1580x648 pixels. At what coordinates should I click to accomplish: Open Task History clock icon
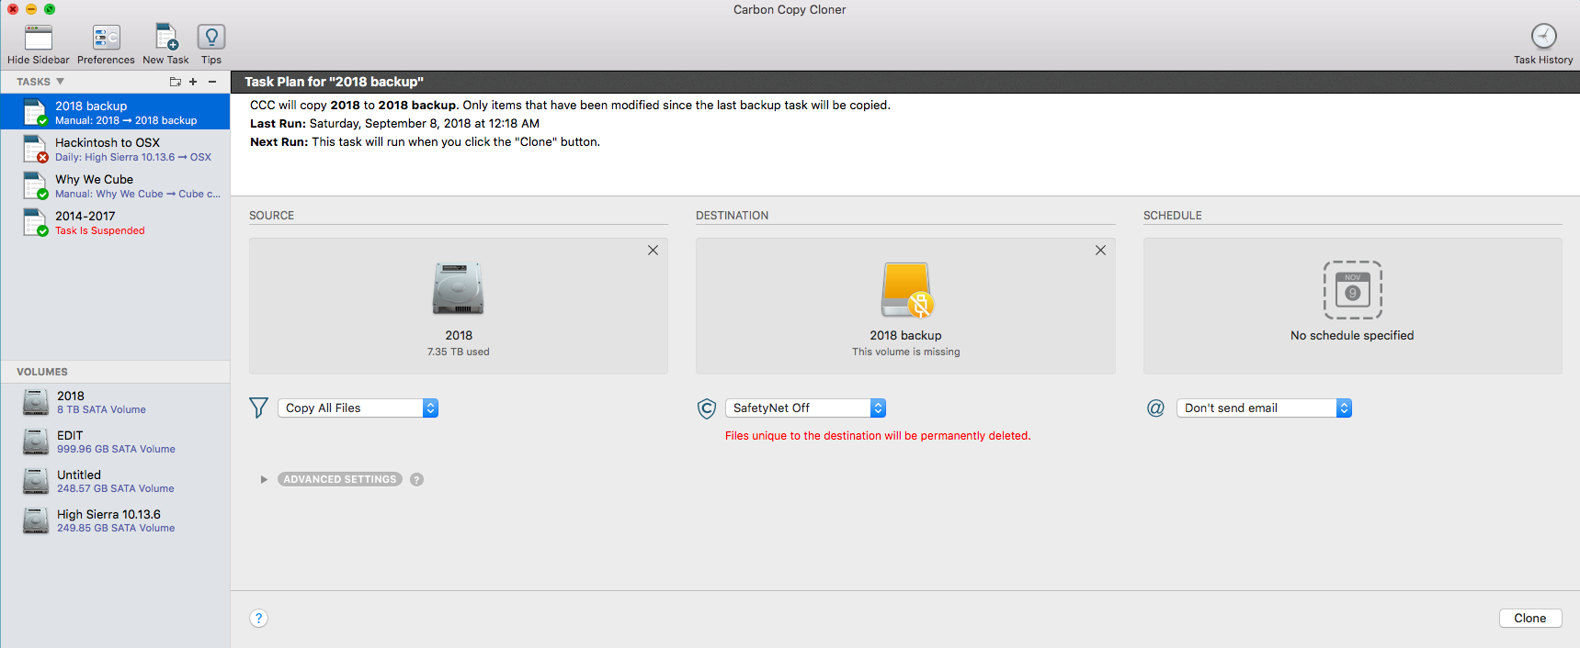1543,37
